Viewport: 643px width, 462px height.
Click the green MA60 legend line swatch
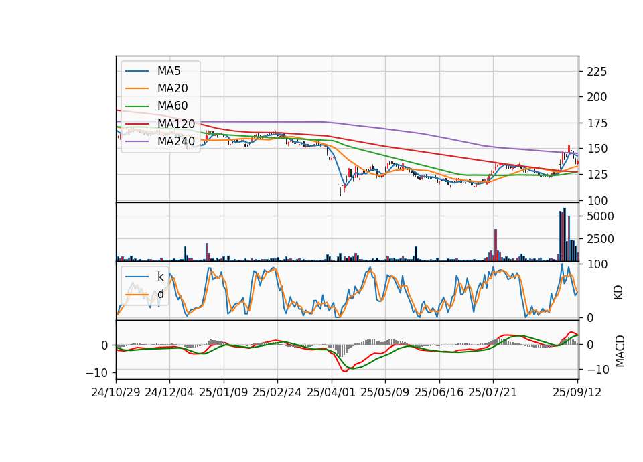coord(137,106)
